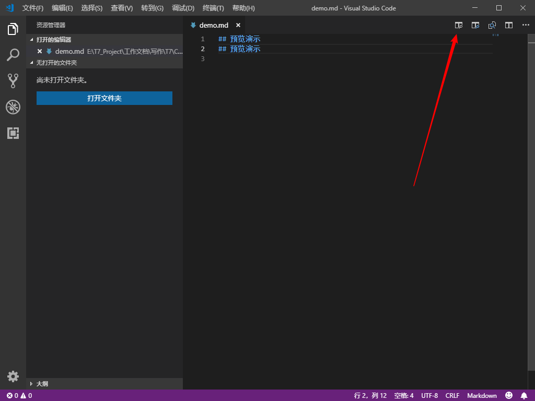Change file encoding via UTF-8
Screen dimensions: 535x401
(429, 396)
